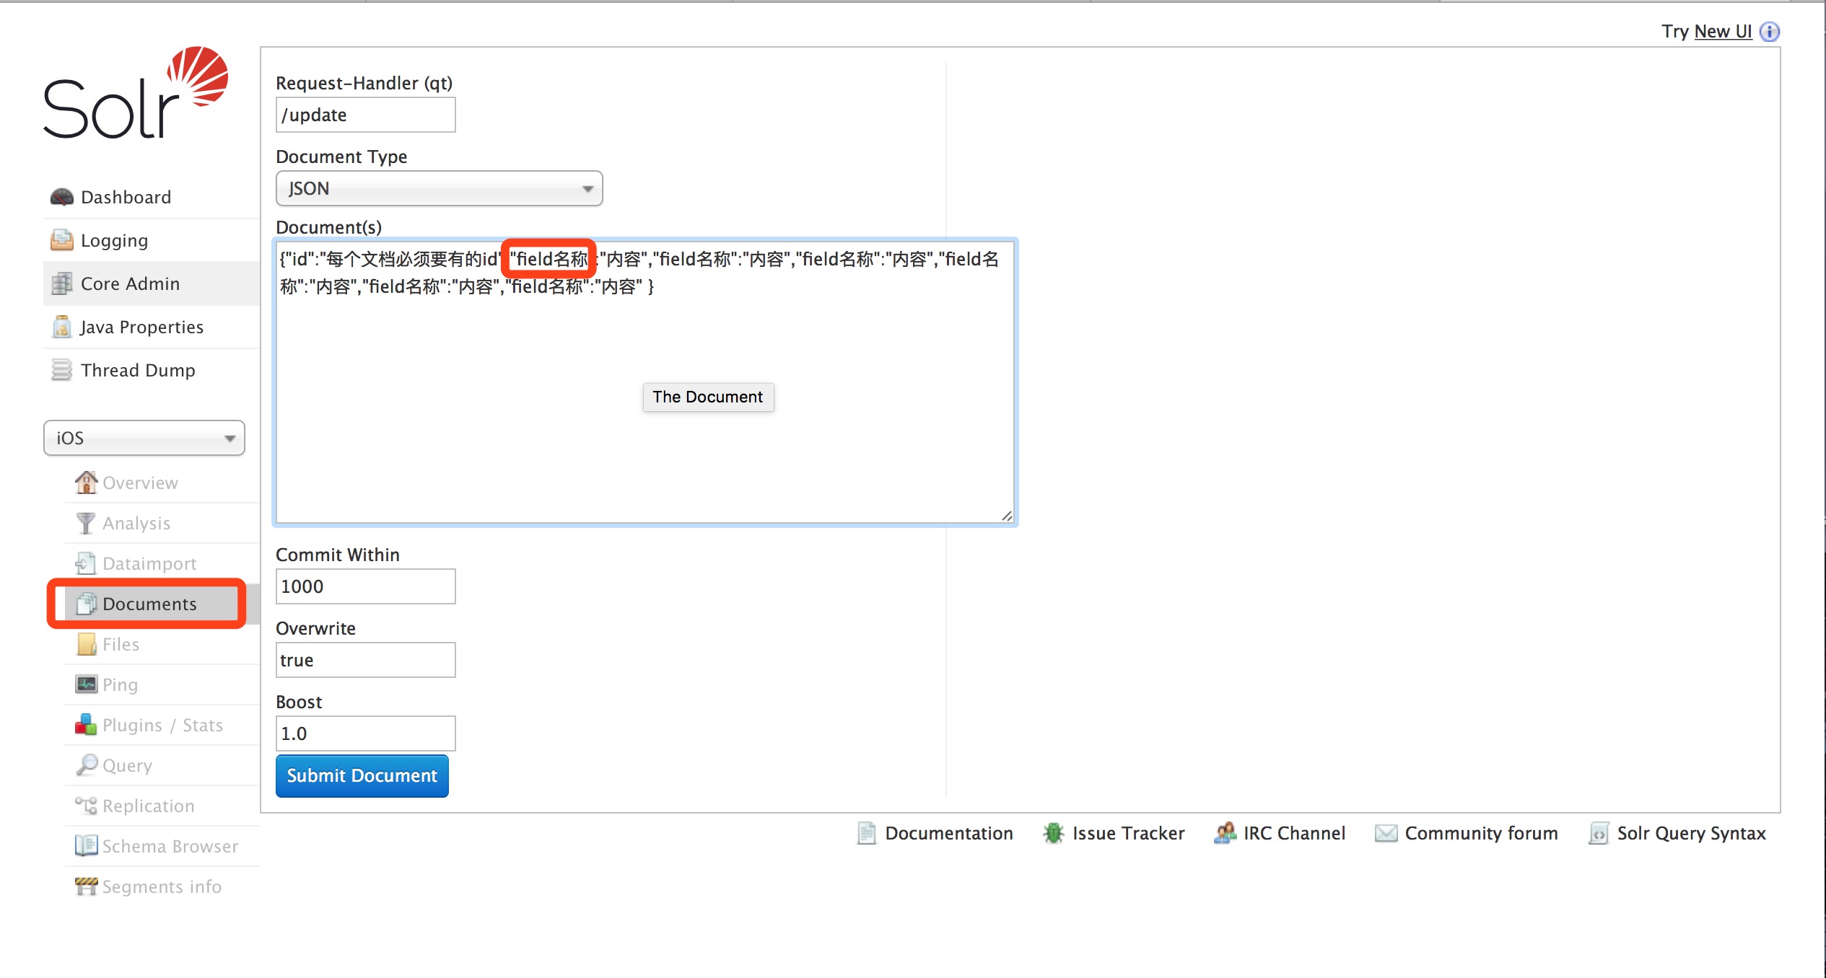Open the Core Admin menu item

coord(152,283)
